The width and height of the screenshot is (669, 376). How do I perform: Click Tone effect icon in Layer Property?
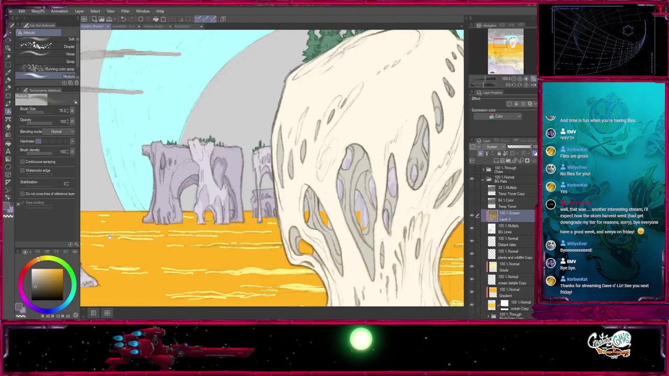click(x=523, y=104)
